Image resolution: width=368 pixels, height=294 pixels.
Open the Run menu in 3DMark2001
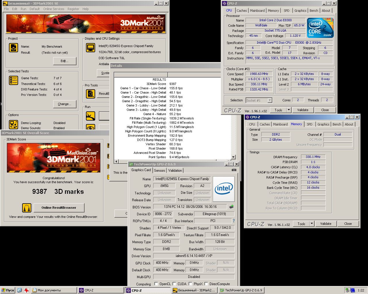(24, 9)
